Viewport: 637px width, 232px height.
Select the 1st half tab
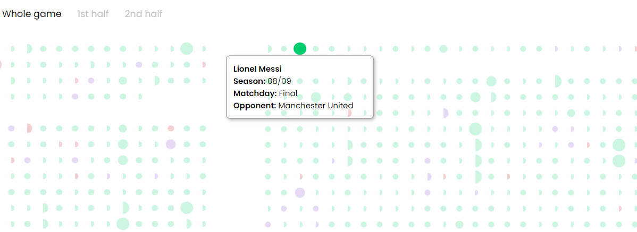tap(93, 14)
